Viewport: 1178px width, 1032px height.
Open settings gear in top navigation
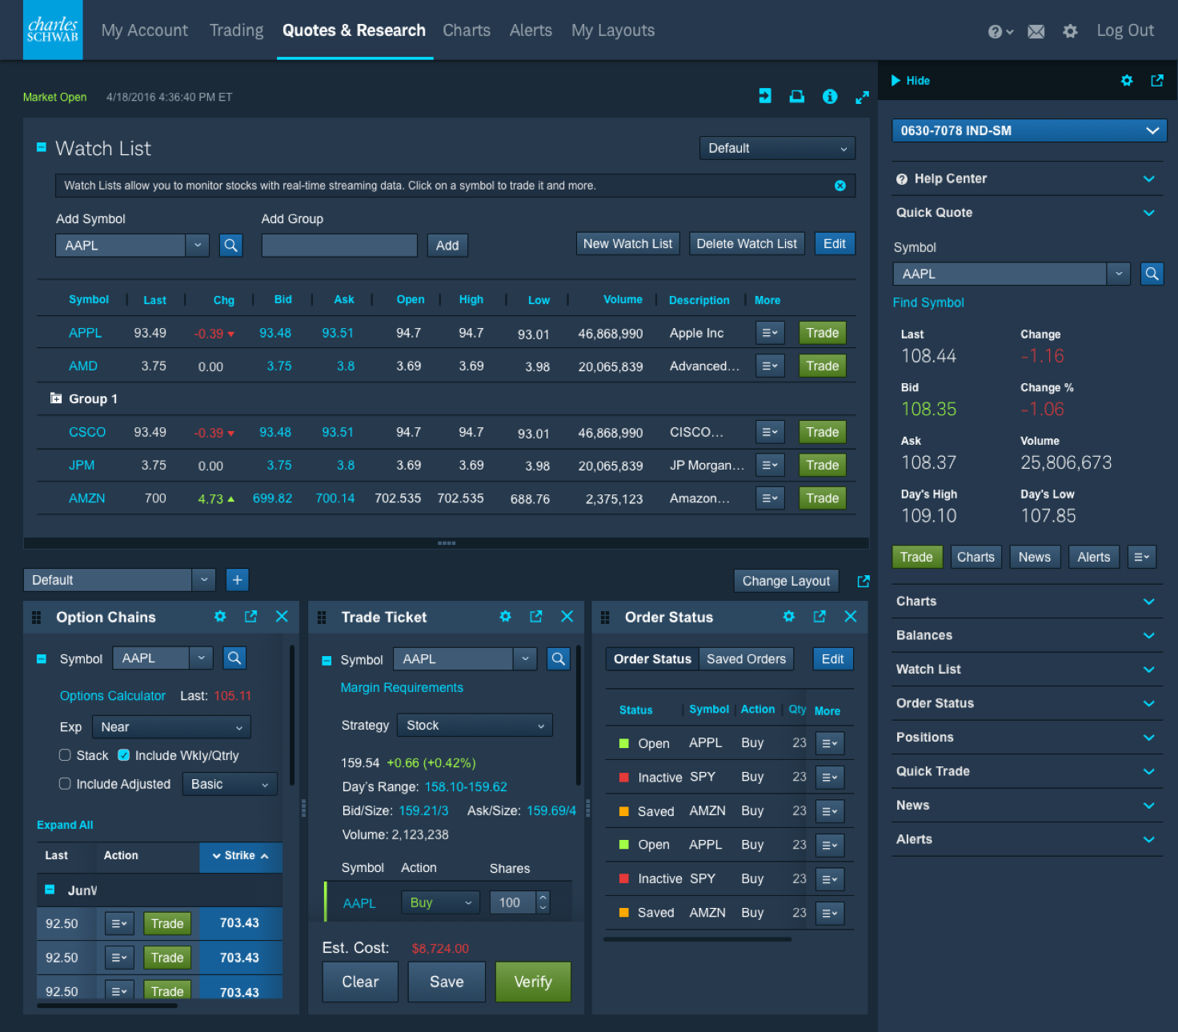(1070, 31)
